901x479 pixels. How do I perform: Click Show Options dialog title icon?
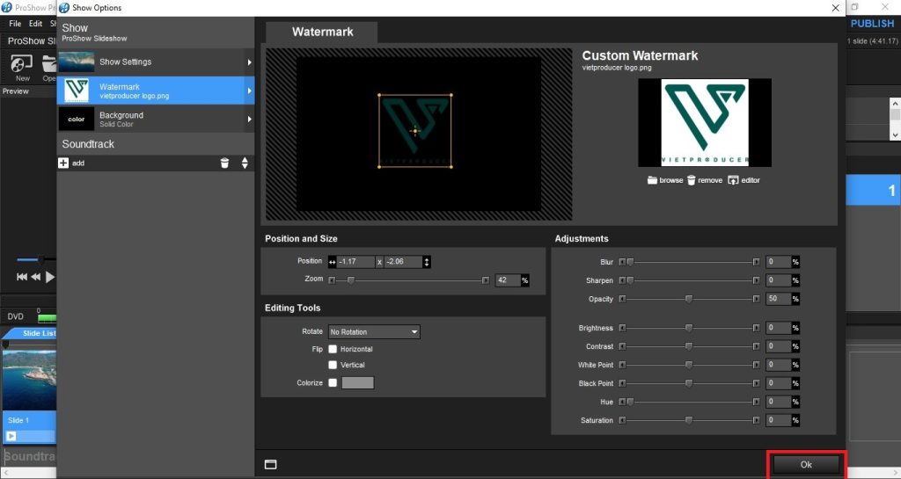64,8
